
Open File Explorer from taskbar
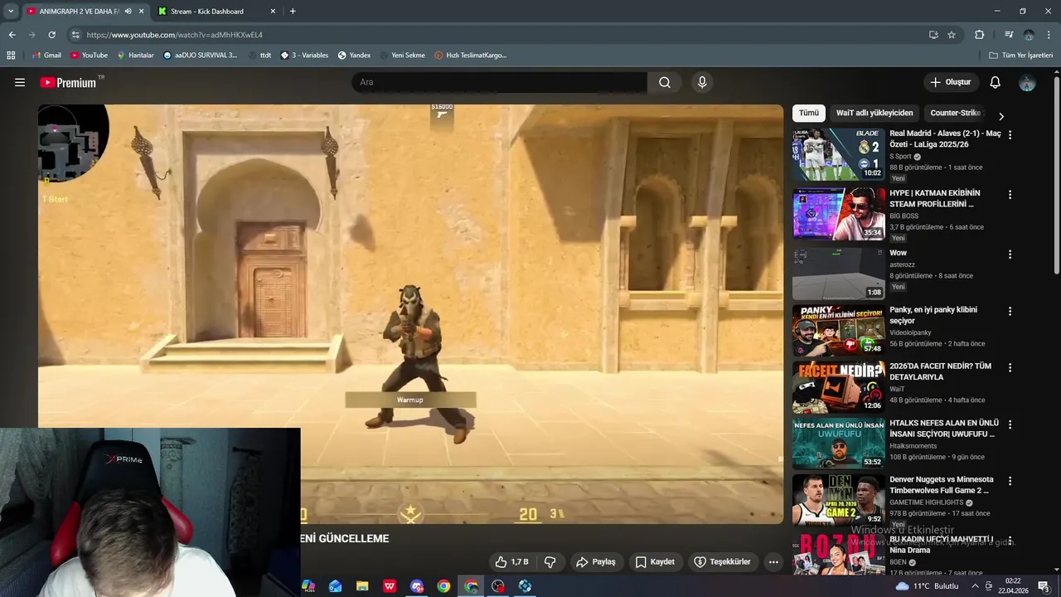[362, 586]
